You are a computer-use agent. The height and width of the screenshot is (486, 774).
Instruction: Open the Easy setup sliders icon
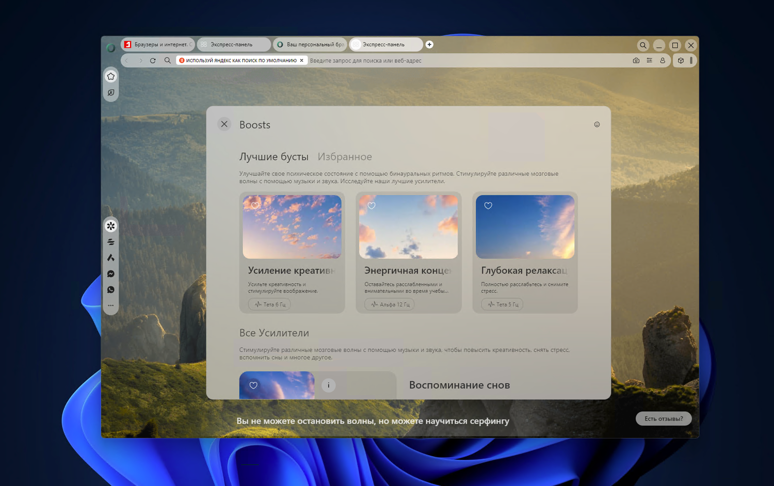pyautogui.click(x=650, y=60)
